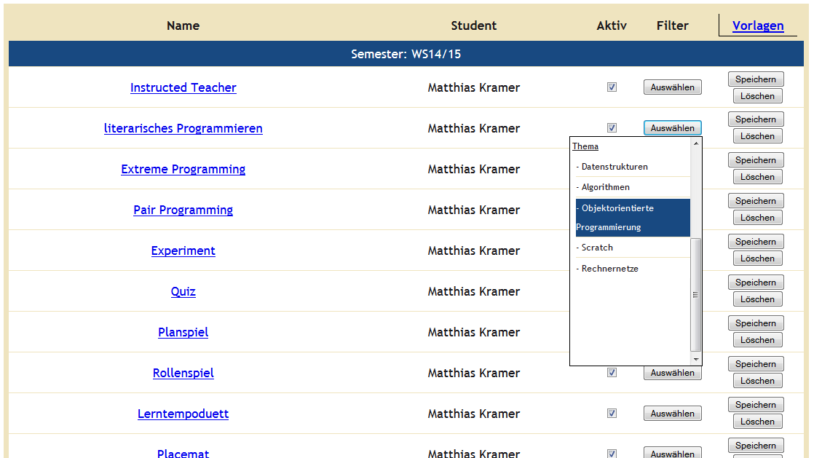Toggle Aktiv checkbox for Instructed Teacher
The height and width of the screenshot is (458, 814).
point(612,87)
